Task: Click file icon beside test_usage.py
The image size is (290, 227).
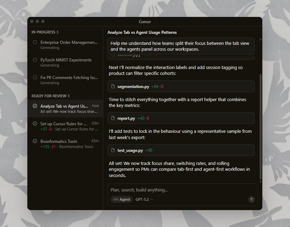Action: pos(113,150)
